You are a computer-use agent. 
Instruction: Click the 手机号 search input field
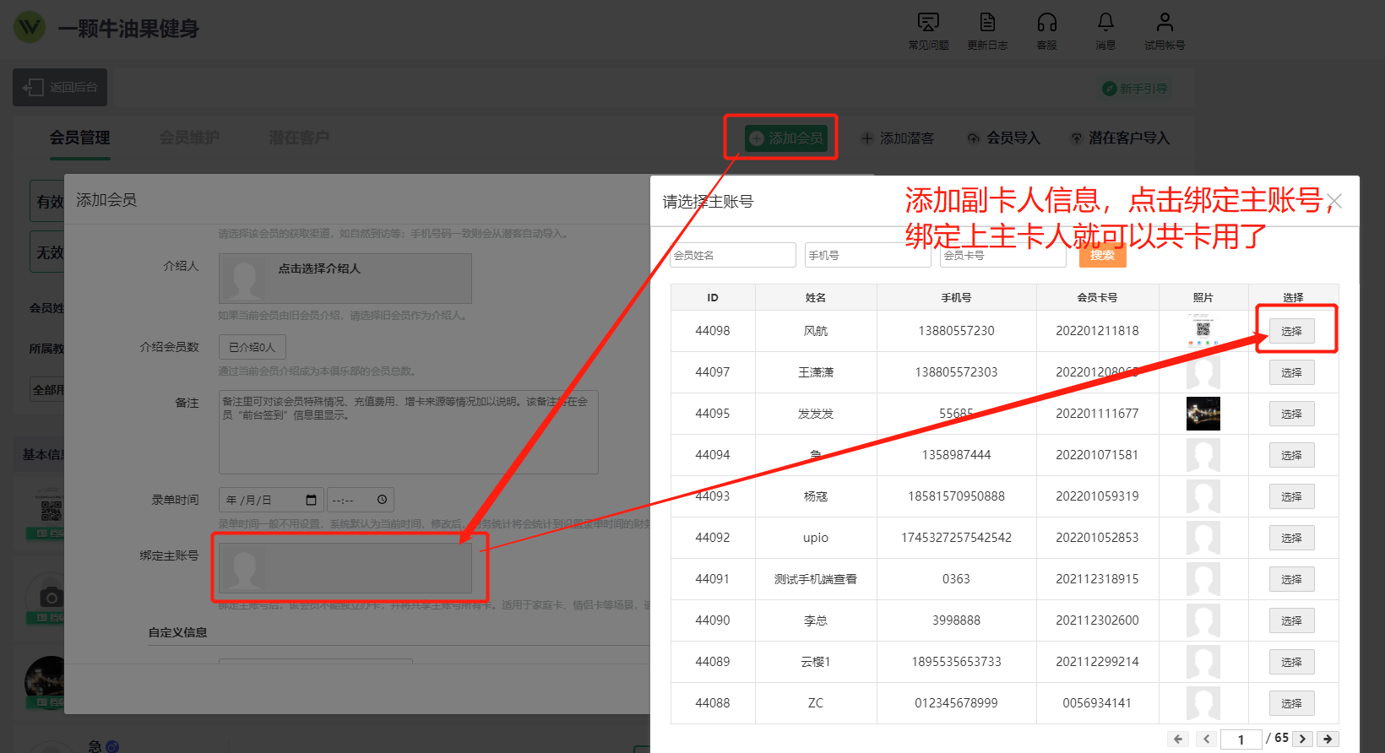pyautogui.click(x=867, y=255)
